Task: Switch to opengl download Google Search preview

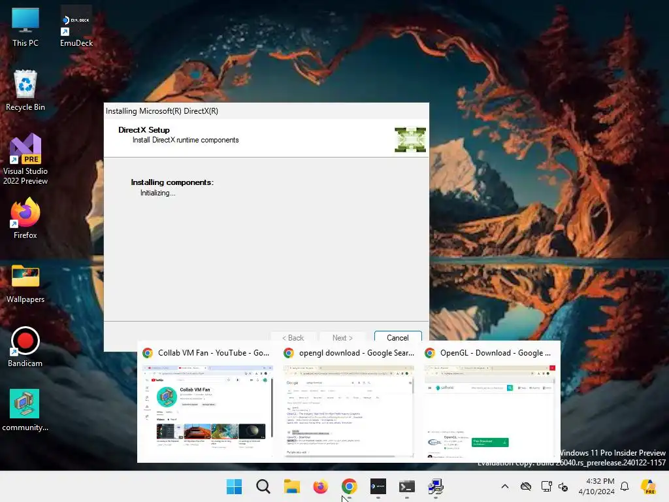Action: tap(349, 403)
